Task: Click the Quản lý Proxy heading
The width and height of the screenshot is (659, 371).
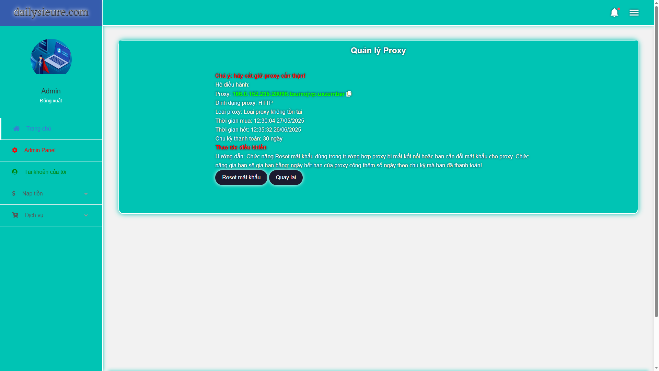Action: (378, 50)
